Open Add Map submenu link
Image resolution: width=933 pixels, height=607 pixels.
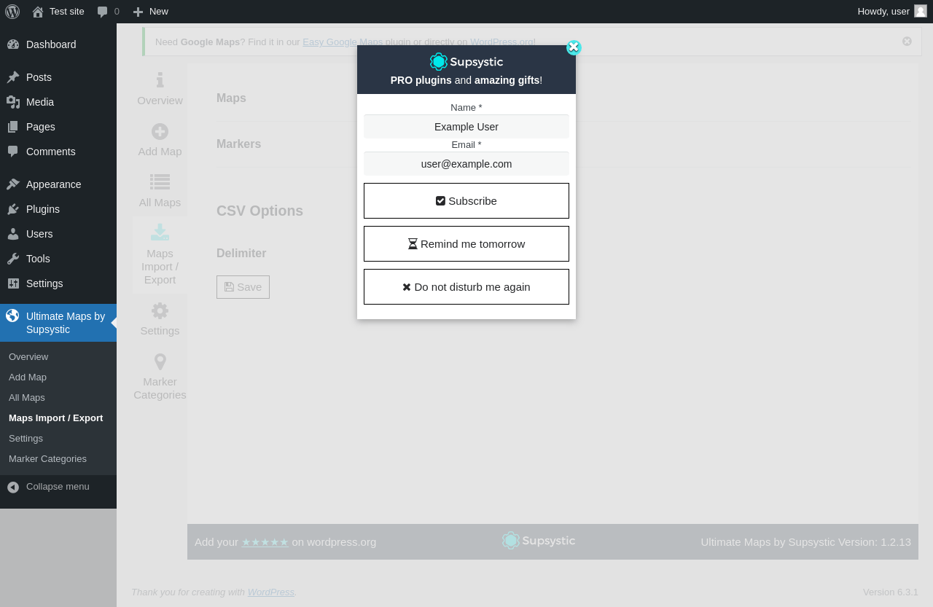pos(28,377)
